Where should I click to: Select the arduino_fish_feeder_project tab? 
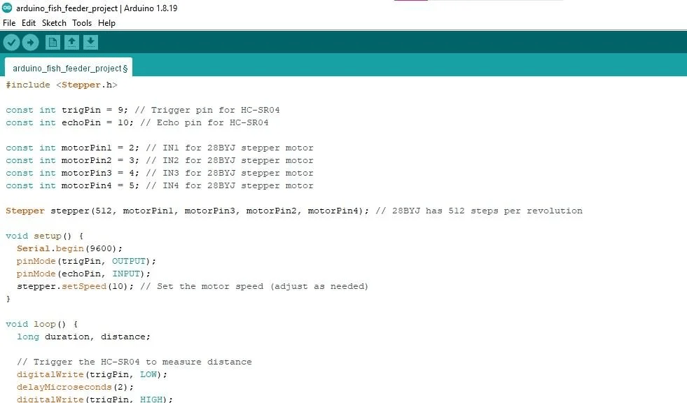coord(69,67)
